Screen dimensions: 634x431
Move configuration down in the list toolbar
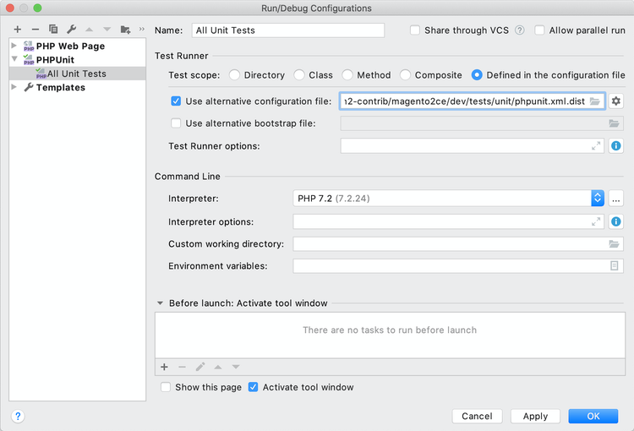(107, 29)
